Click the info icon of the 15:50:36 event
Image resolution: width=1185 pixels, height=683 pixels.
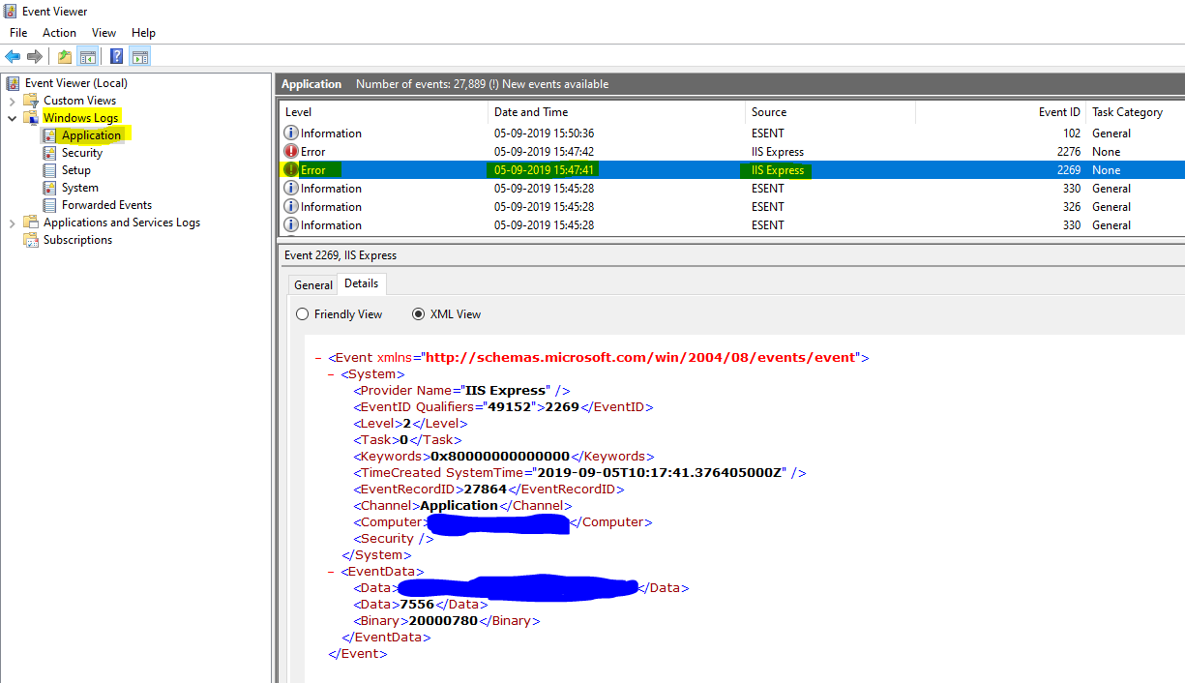click(x=291, y=134)
